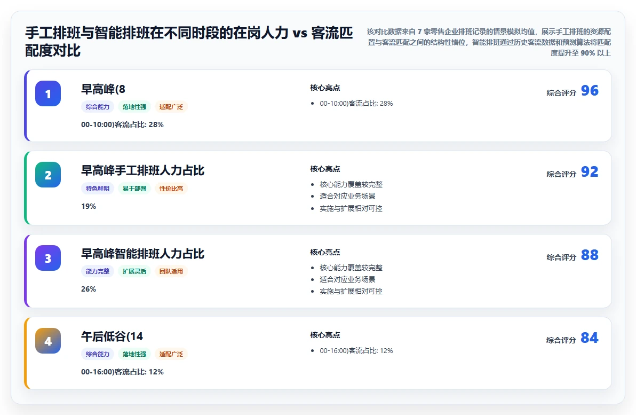The width and height of the screenshot is (636, 415).
Task: Click 综合评分 label beside score 84
Action: tap(561, 340)
